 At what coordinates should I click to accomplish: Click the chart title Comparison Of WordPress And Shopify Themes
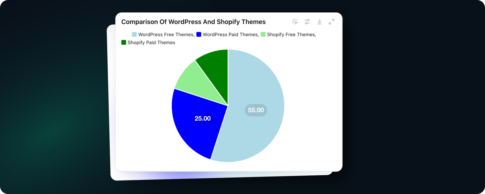pyautogui.click(x=193, y=22)
